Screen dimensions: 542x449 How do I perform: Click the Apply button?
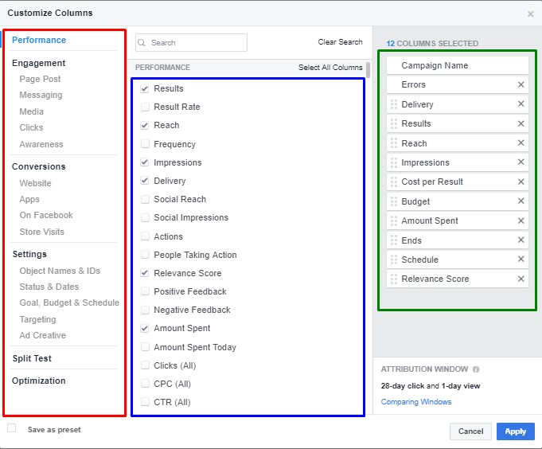click(x=516, y=431)
